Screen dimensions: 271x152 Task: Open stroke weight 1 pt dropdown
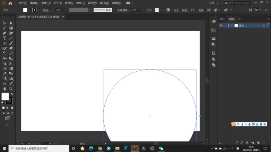point(66,10)
